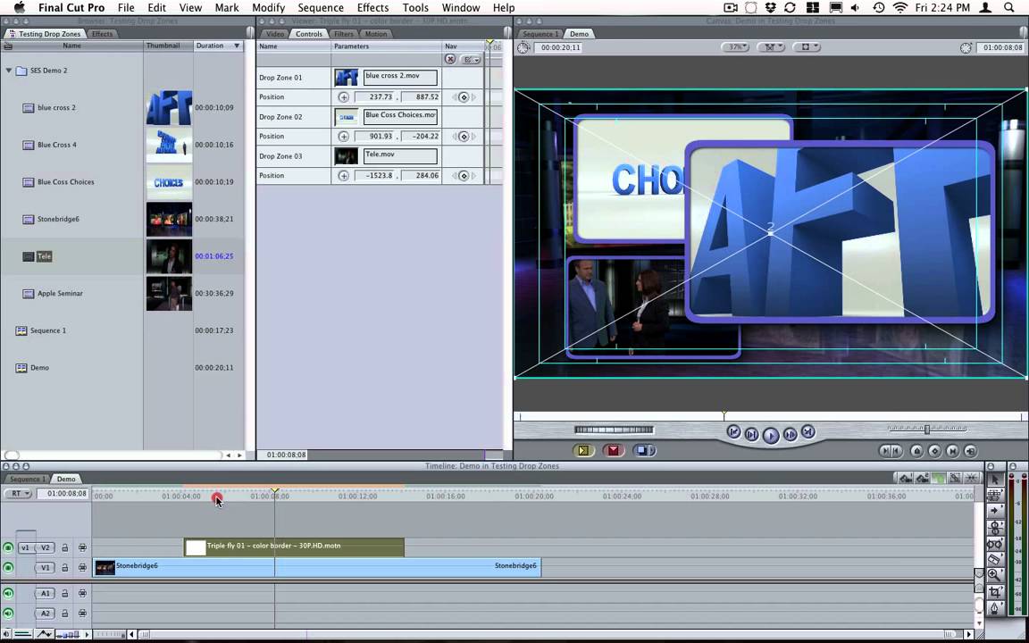Toggle snapping button in Timeline
Viewport: 1029px width, 643px height.
pyautogui.click(x=971, y=479)
